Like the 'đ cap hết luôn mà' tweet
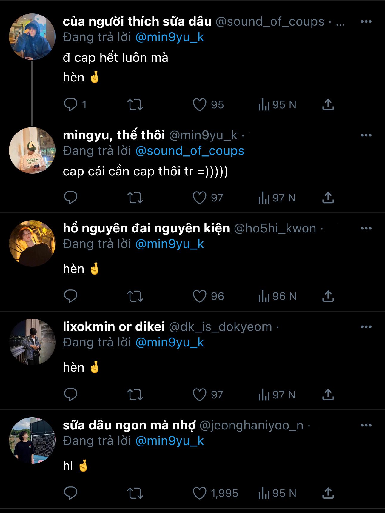The width and height of the screenshot is (385, 513). click(200, 105)
